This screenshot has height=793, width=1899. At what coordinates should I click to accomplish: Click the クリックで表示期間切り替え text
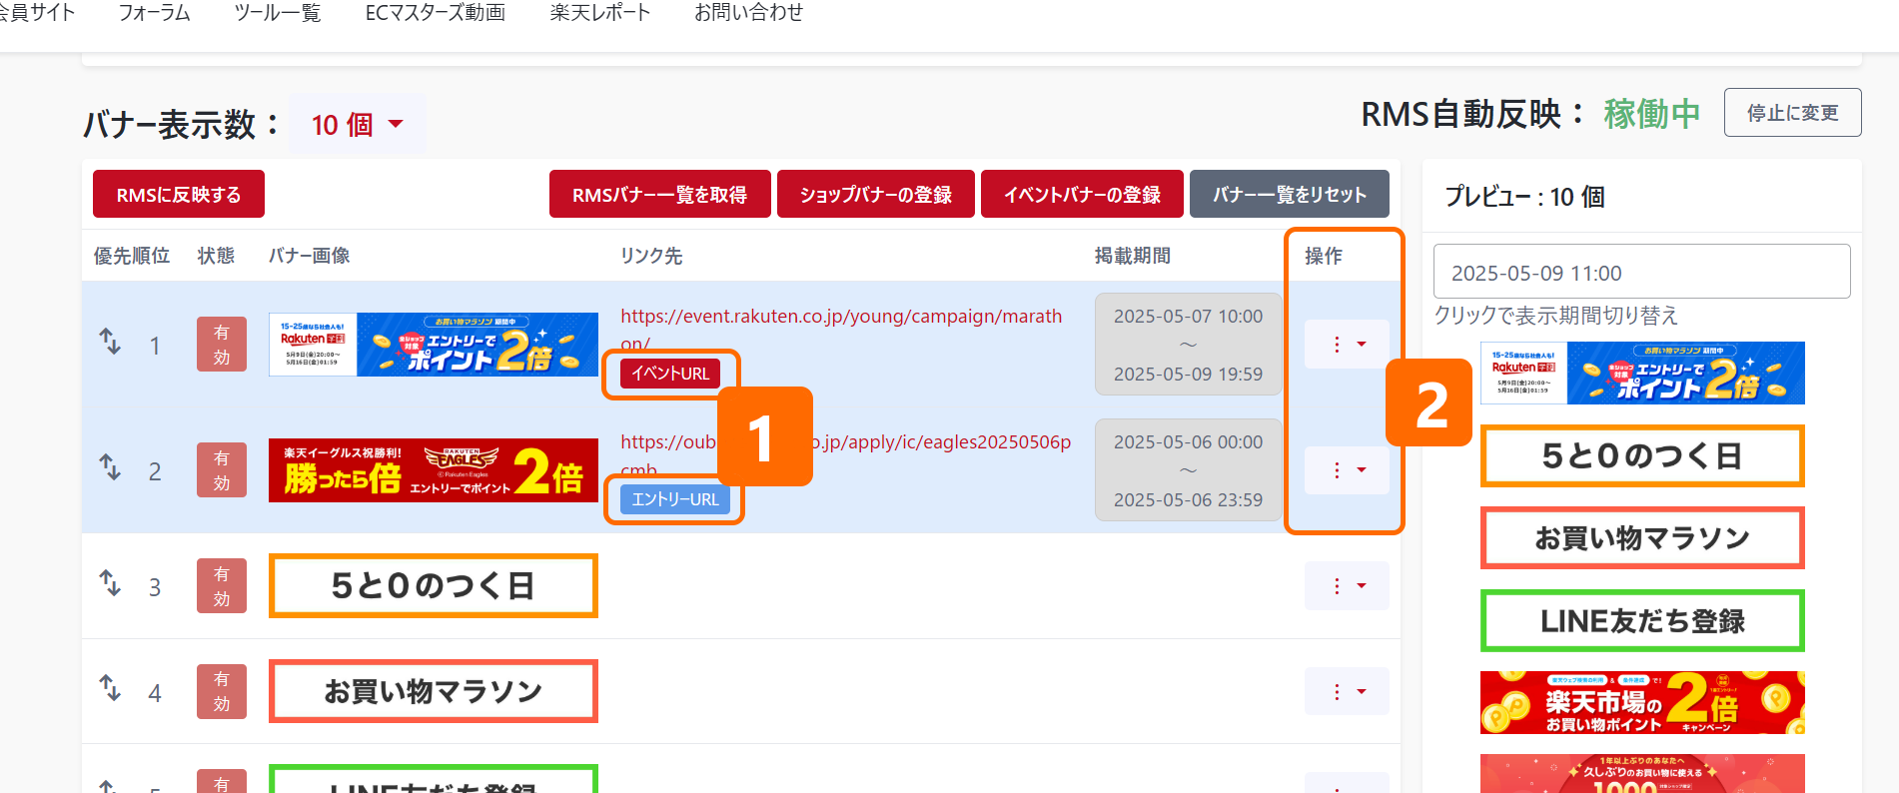point(1556,316)
